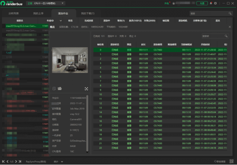Open the output folder icon below the preview
Screen dimensions: 237x165
pyautogui.click(x=60, y=88)
